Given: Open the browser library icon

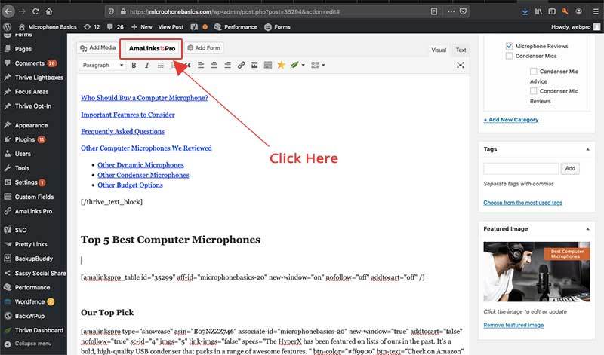Looking at the screenshot, I should coord(538,11).
